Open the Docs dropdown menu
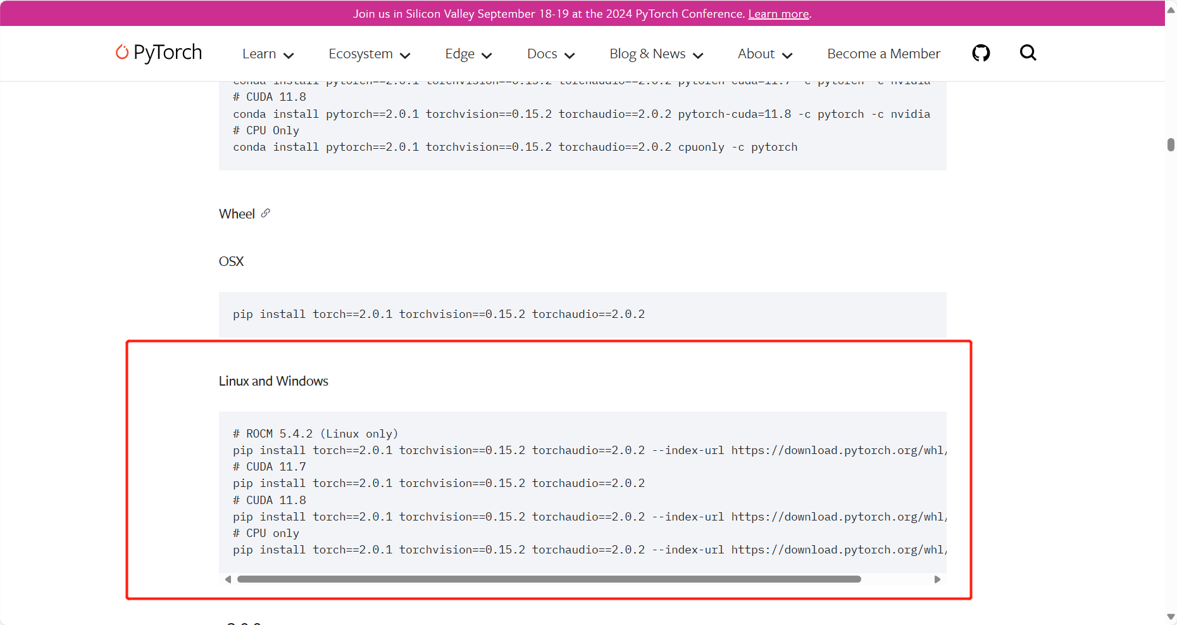Viewport: 1177px width, 625px height. click(551, 54)
